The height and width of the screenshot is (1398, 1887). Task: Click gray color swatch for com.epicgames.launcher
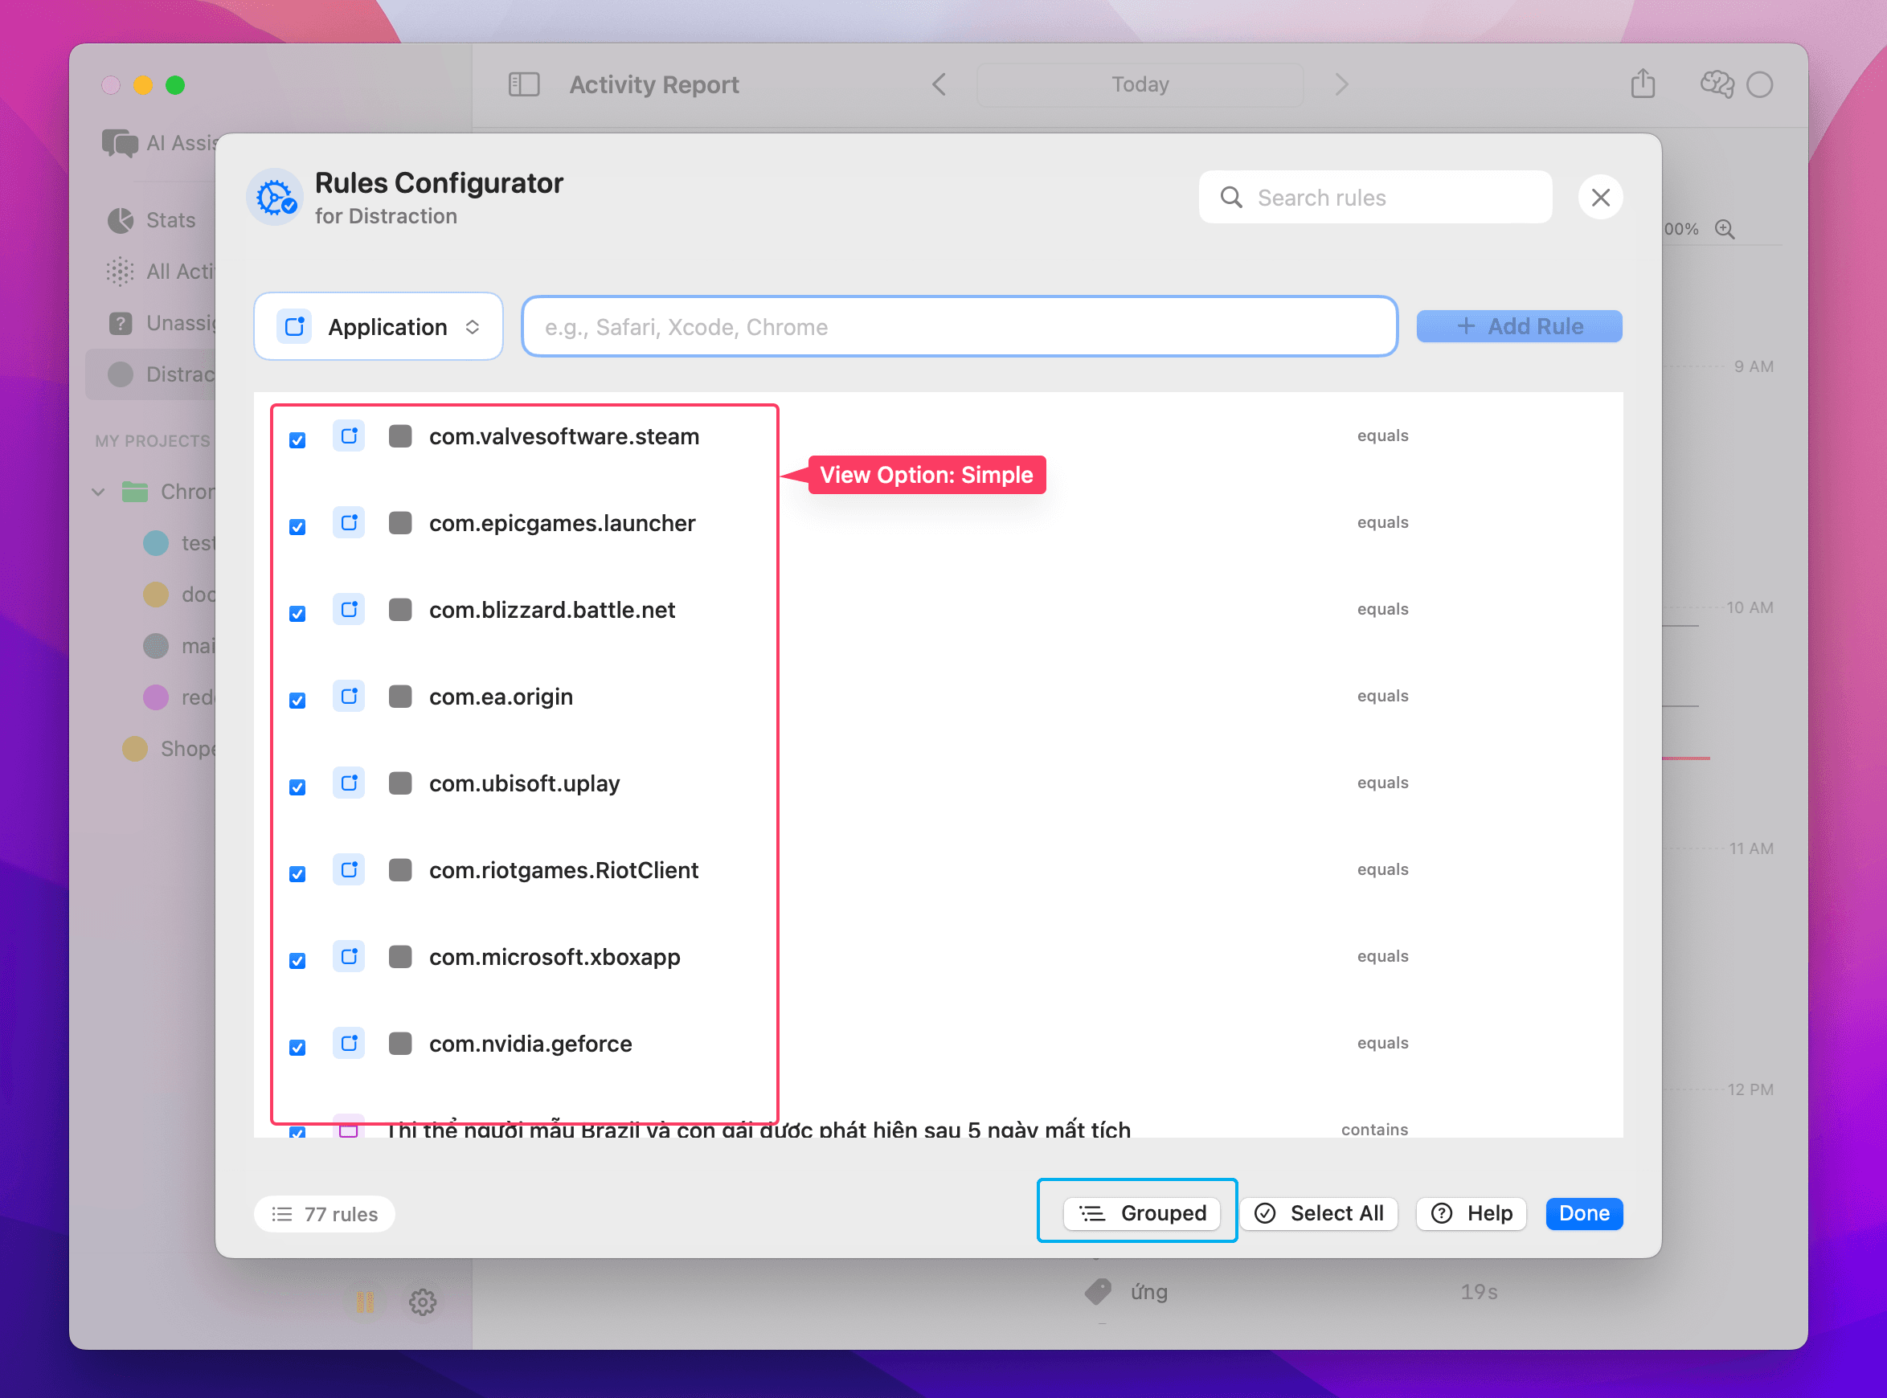[x=400, y=523]
